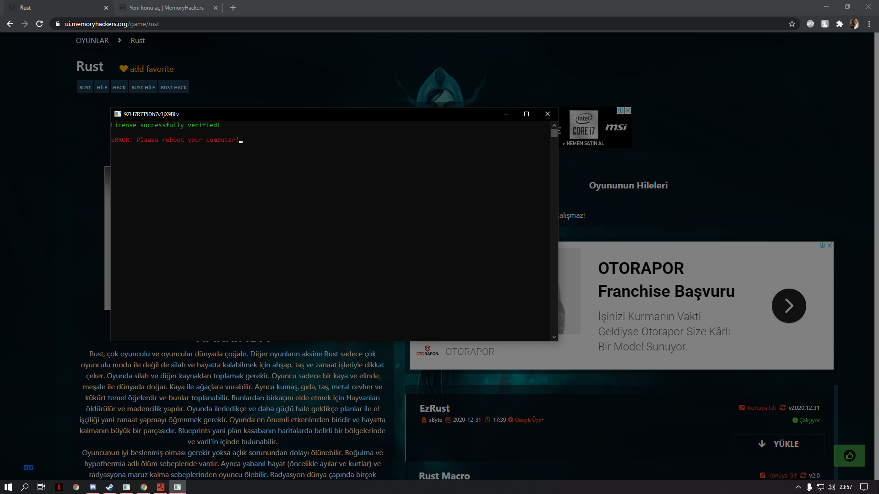Screen dimensions: 879x494
Task: Click the HEMEN SATIN AL ad link
Action: 584,144
